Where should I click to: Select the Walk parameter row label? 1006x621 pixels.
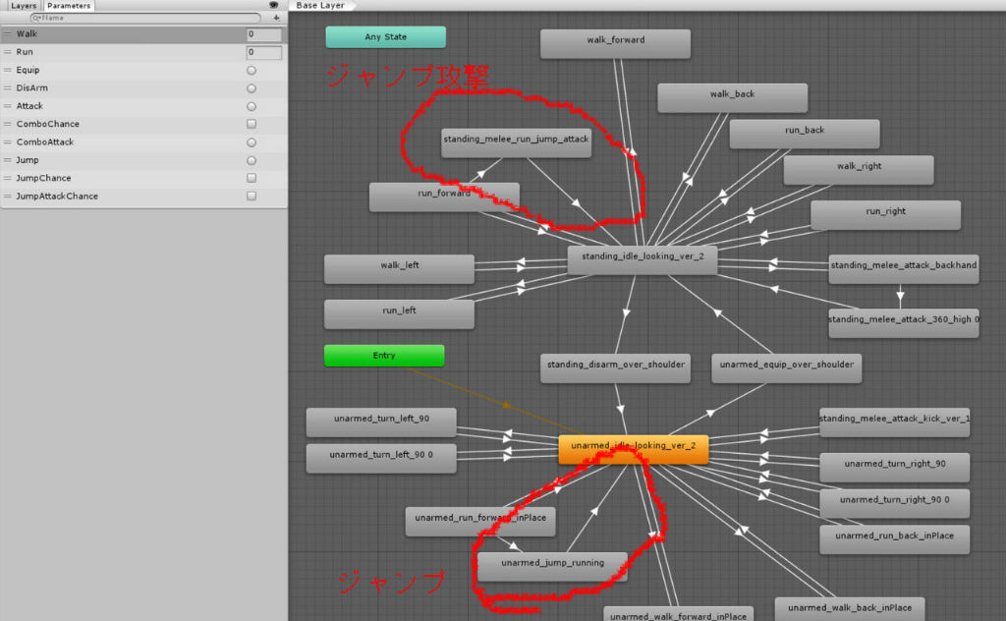27,34
